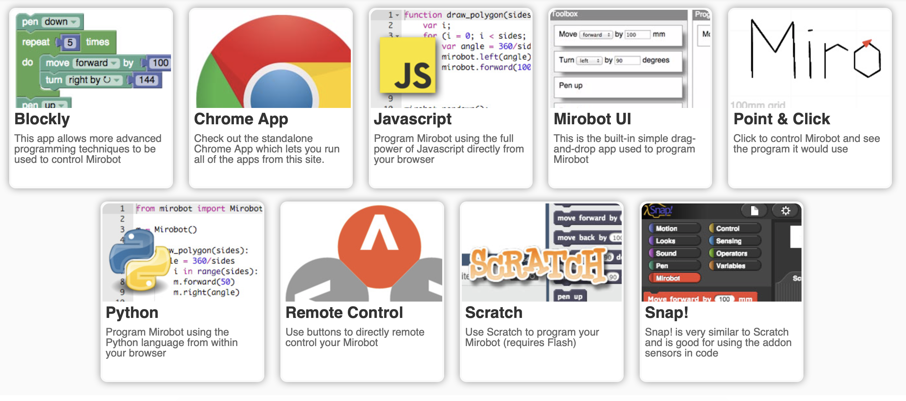Open the Blockly heading link
Screen dimensions: 906x401
pos(42,119)
